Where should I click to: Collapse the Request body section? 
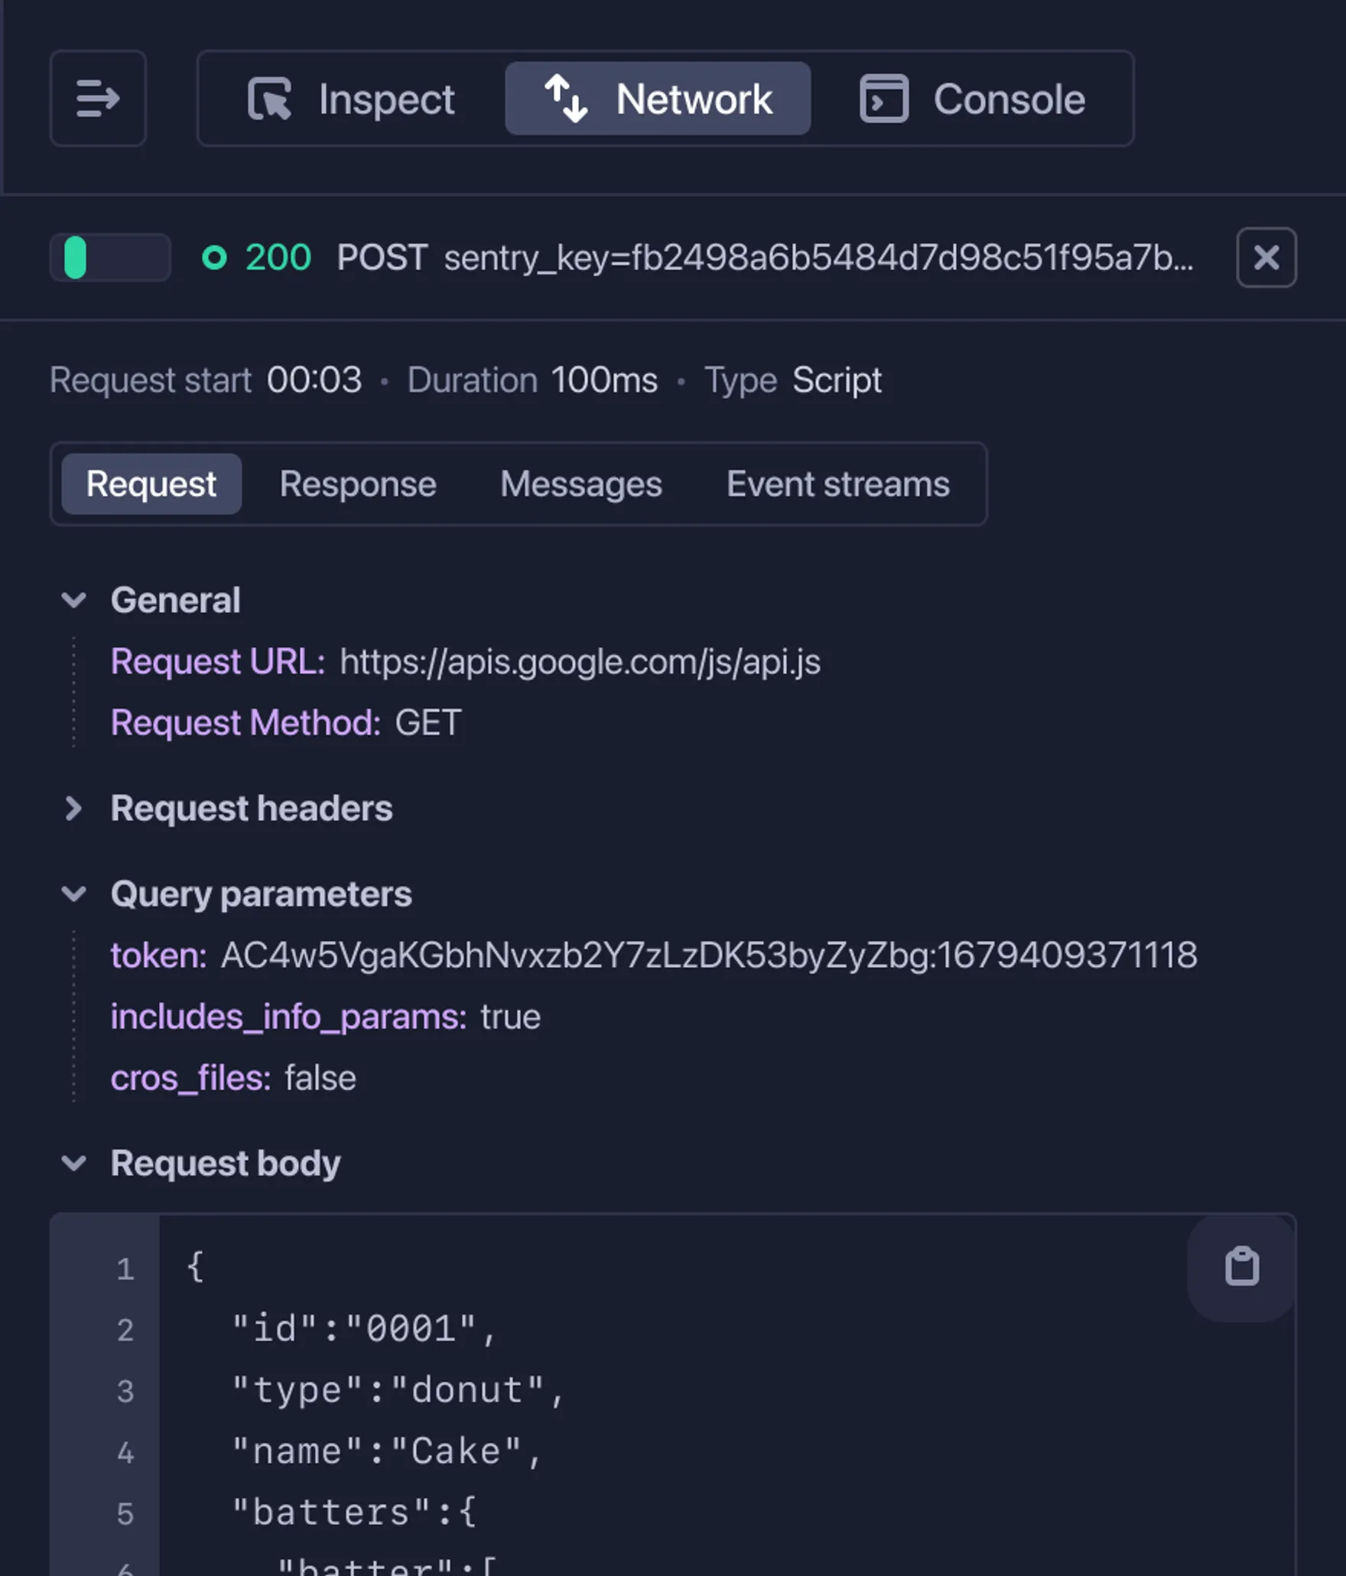[74, 1163]
